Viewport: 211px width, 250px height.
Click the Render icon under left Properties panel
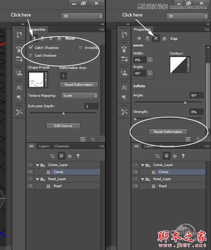tap(83, 139)
